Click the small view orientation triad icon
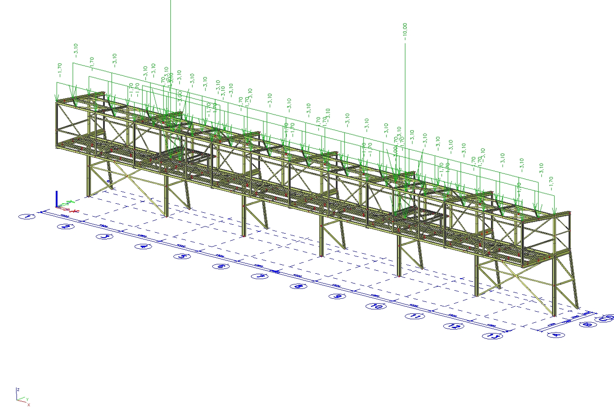This screenshot has width=614, height=420. [x=22, y=397]
